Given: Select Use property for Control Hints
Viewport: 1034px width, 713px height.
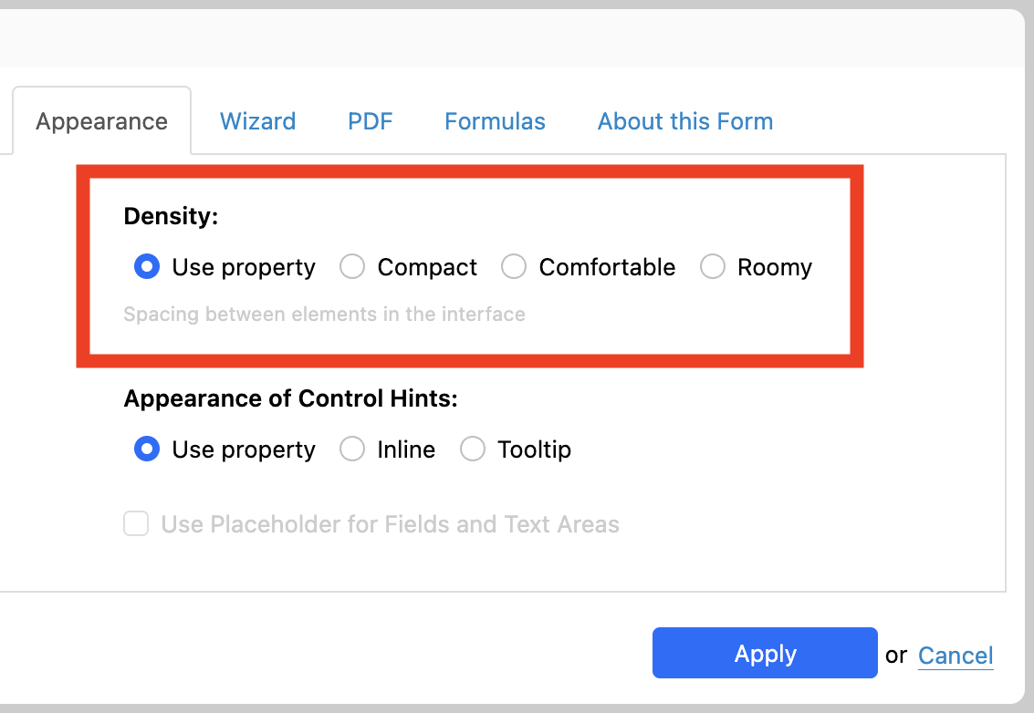Looking at the screenshot, I should click(147, 449).
